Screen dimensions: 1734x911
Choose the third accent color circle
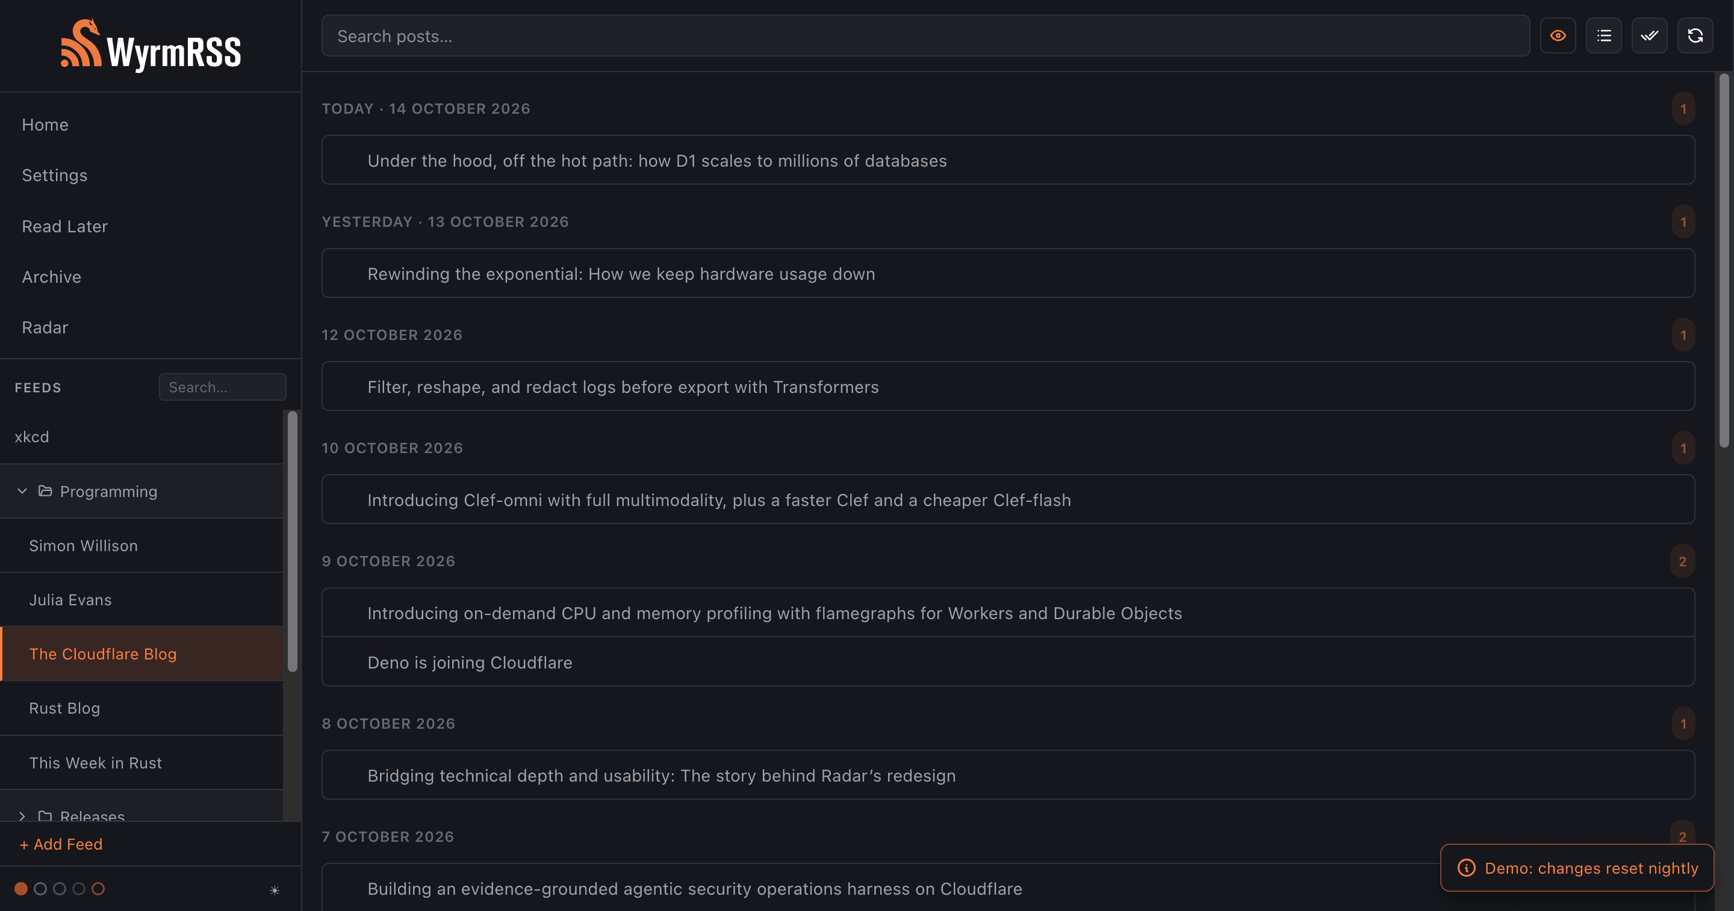(59, 889)
